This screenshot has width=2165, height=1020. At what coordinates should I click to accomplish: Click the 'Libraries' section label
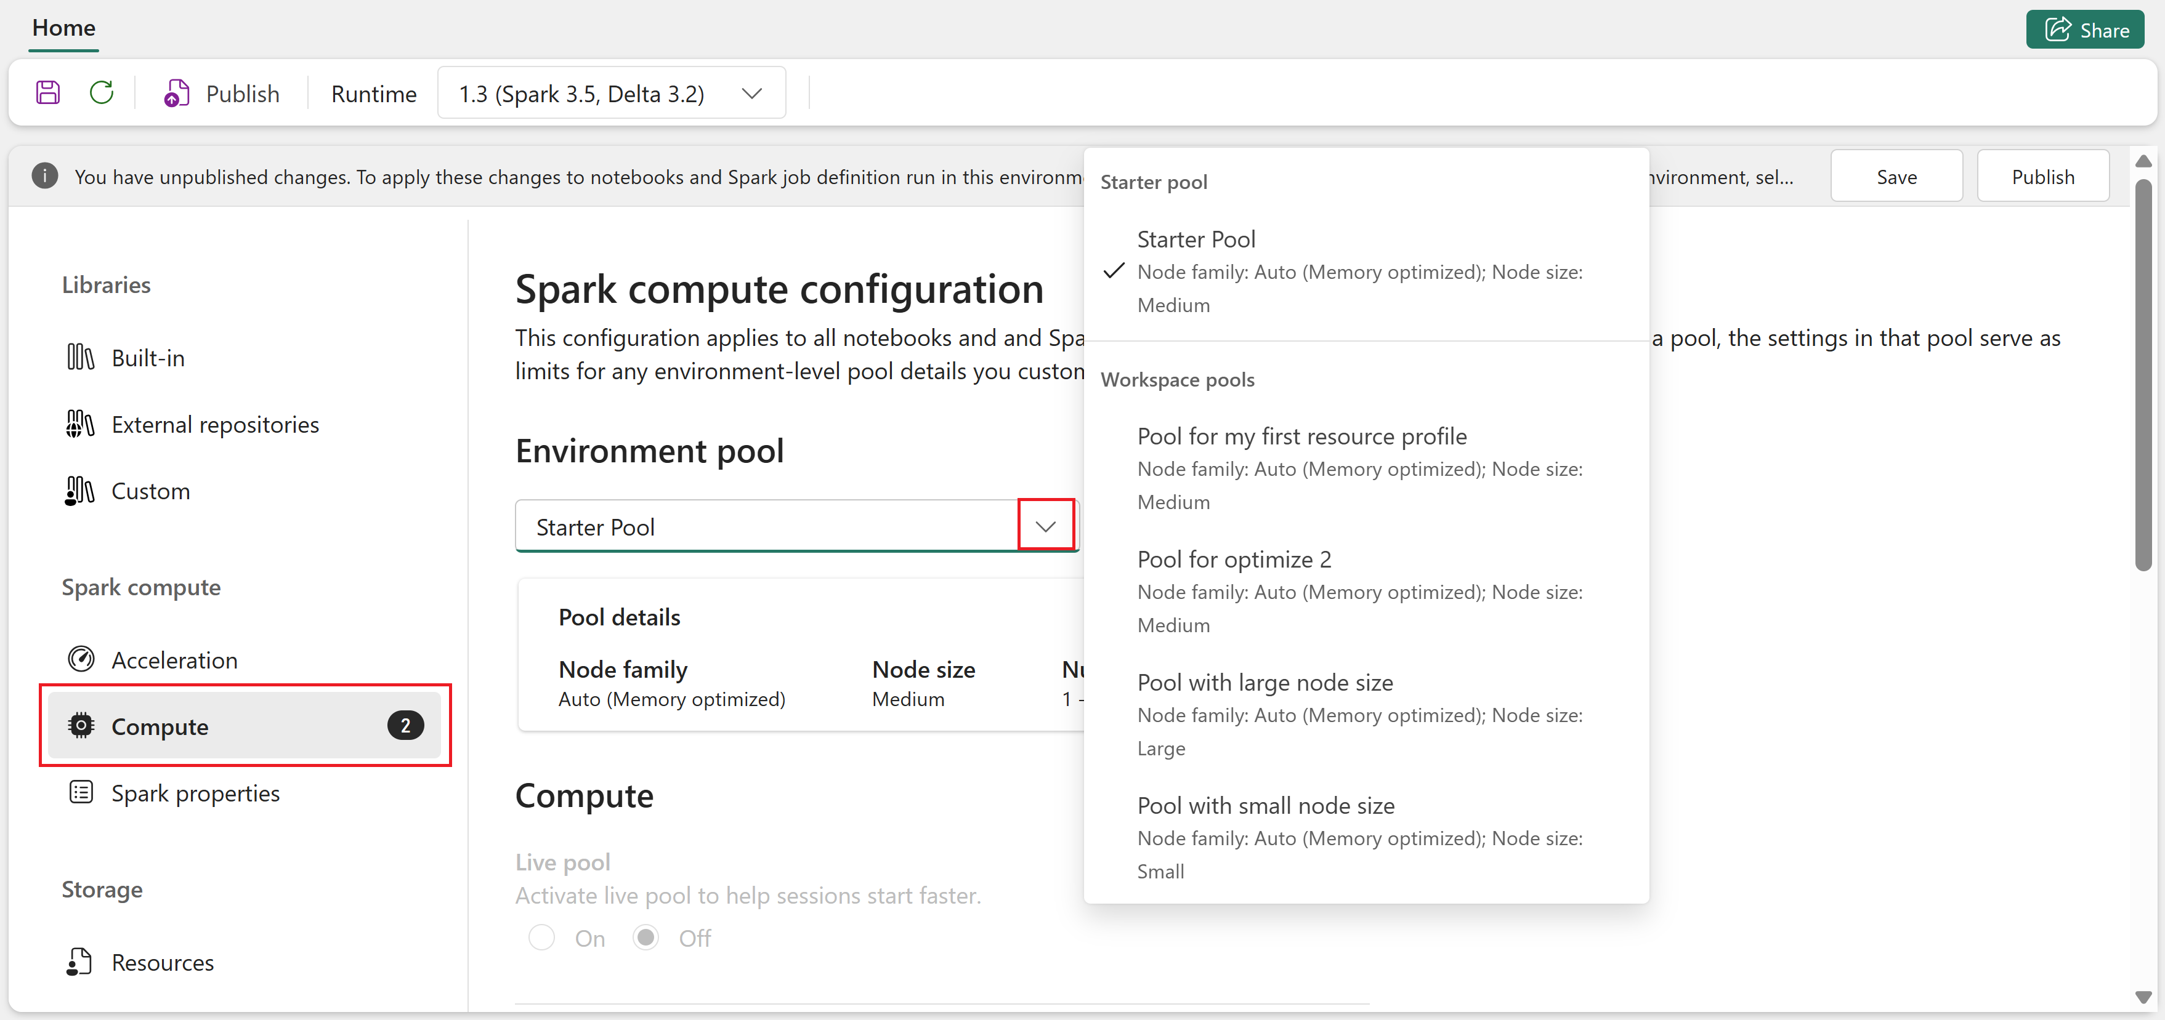[106, 285]
